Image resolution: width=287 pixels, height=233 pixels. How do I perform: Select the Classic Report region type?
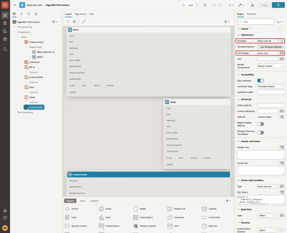(143, 217)
